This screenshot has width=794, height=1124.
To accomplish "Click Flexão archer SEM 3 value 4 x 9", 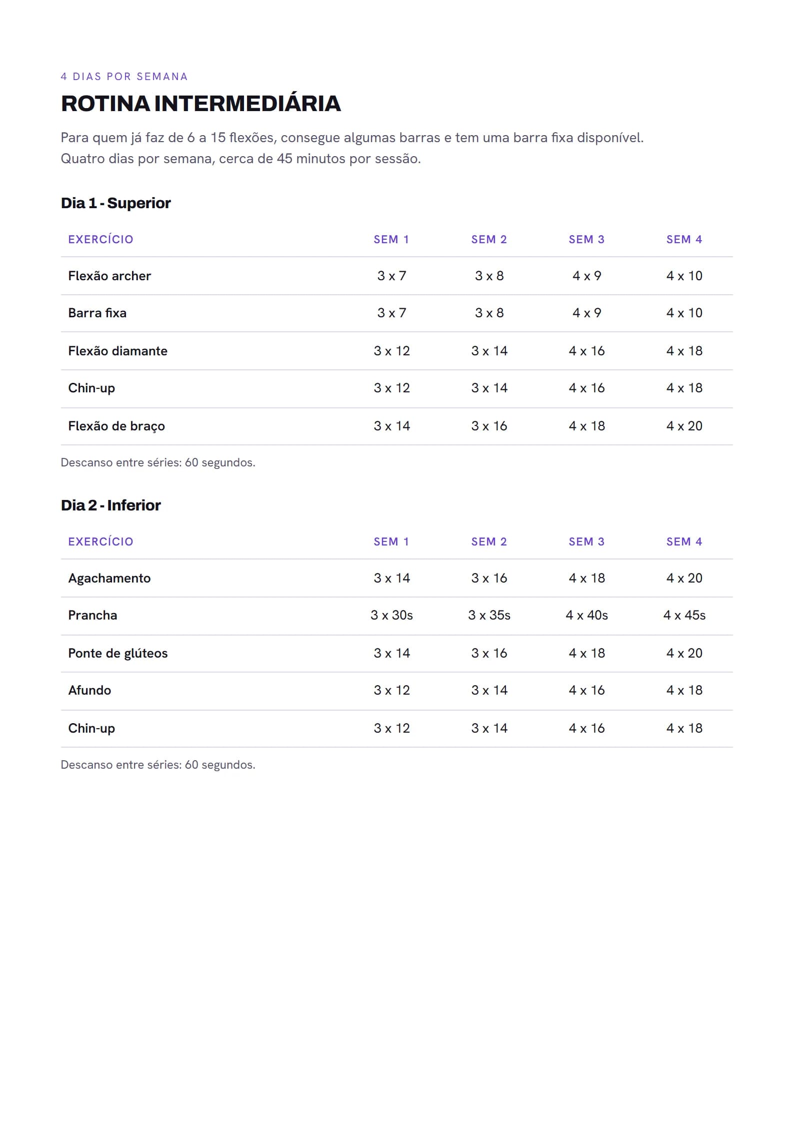I will point(586,276).
